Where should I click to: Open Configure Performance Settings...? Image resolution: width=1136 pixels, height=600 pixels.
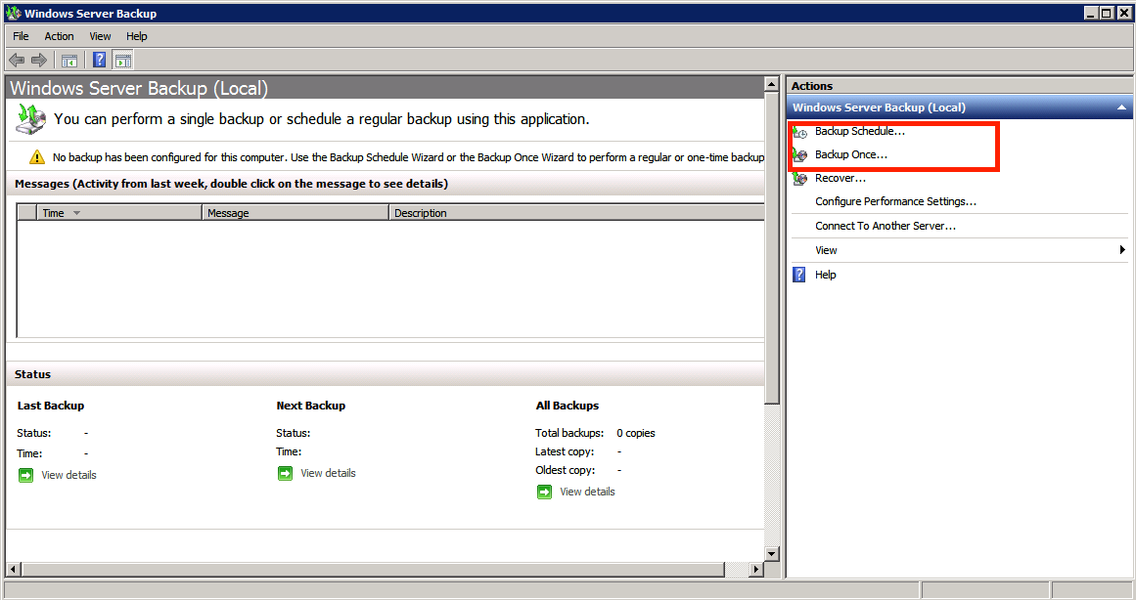click(x=895, y=201)
